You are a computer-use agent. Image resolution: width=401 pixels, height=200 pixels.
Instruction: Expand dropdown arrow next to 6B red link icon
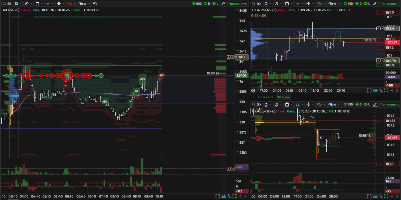click(x=74, y=4)
